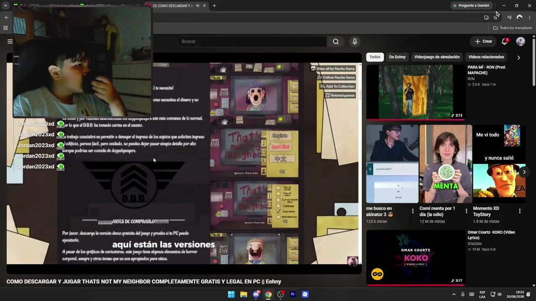536x301 pixels.
Task: Click the video title 'COMO DESCARGAR Y JUGAR…'
Action: point(144,282)
